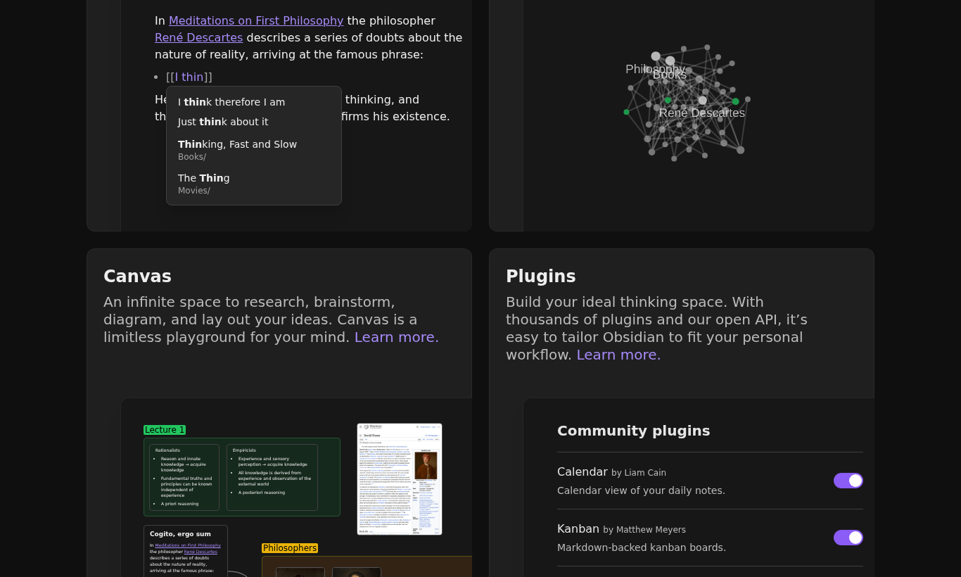Click the author text "by Matthew Meyers"
Screen dimensions: 961x577
click(644, 530)
